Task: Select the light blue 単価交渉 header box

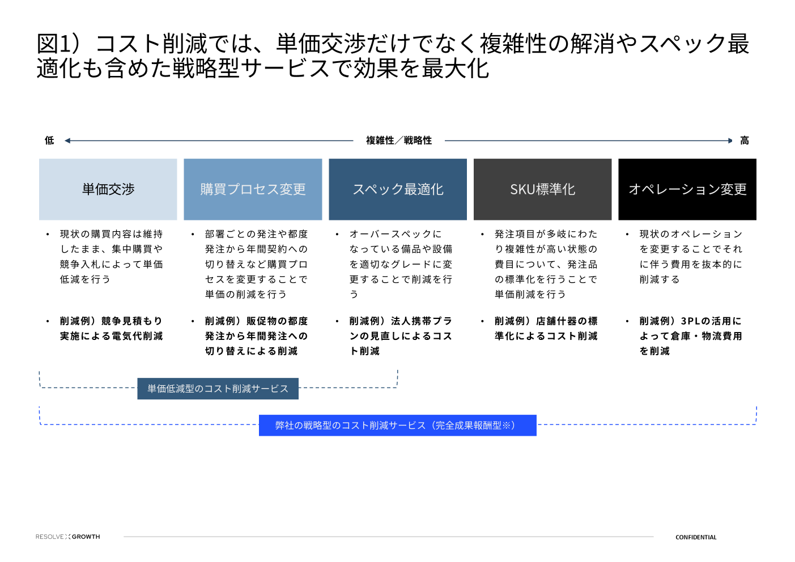Action: pyautogui.click(x=108, y=189)
